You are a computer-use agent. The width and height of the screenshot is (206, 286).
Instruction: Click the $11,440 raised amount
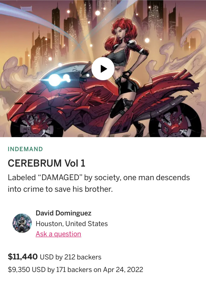pyautogui.click(x=23, y=257)
